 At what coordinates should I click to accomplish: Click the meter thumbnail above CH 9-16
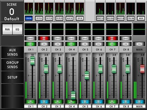coord(39,9)
